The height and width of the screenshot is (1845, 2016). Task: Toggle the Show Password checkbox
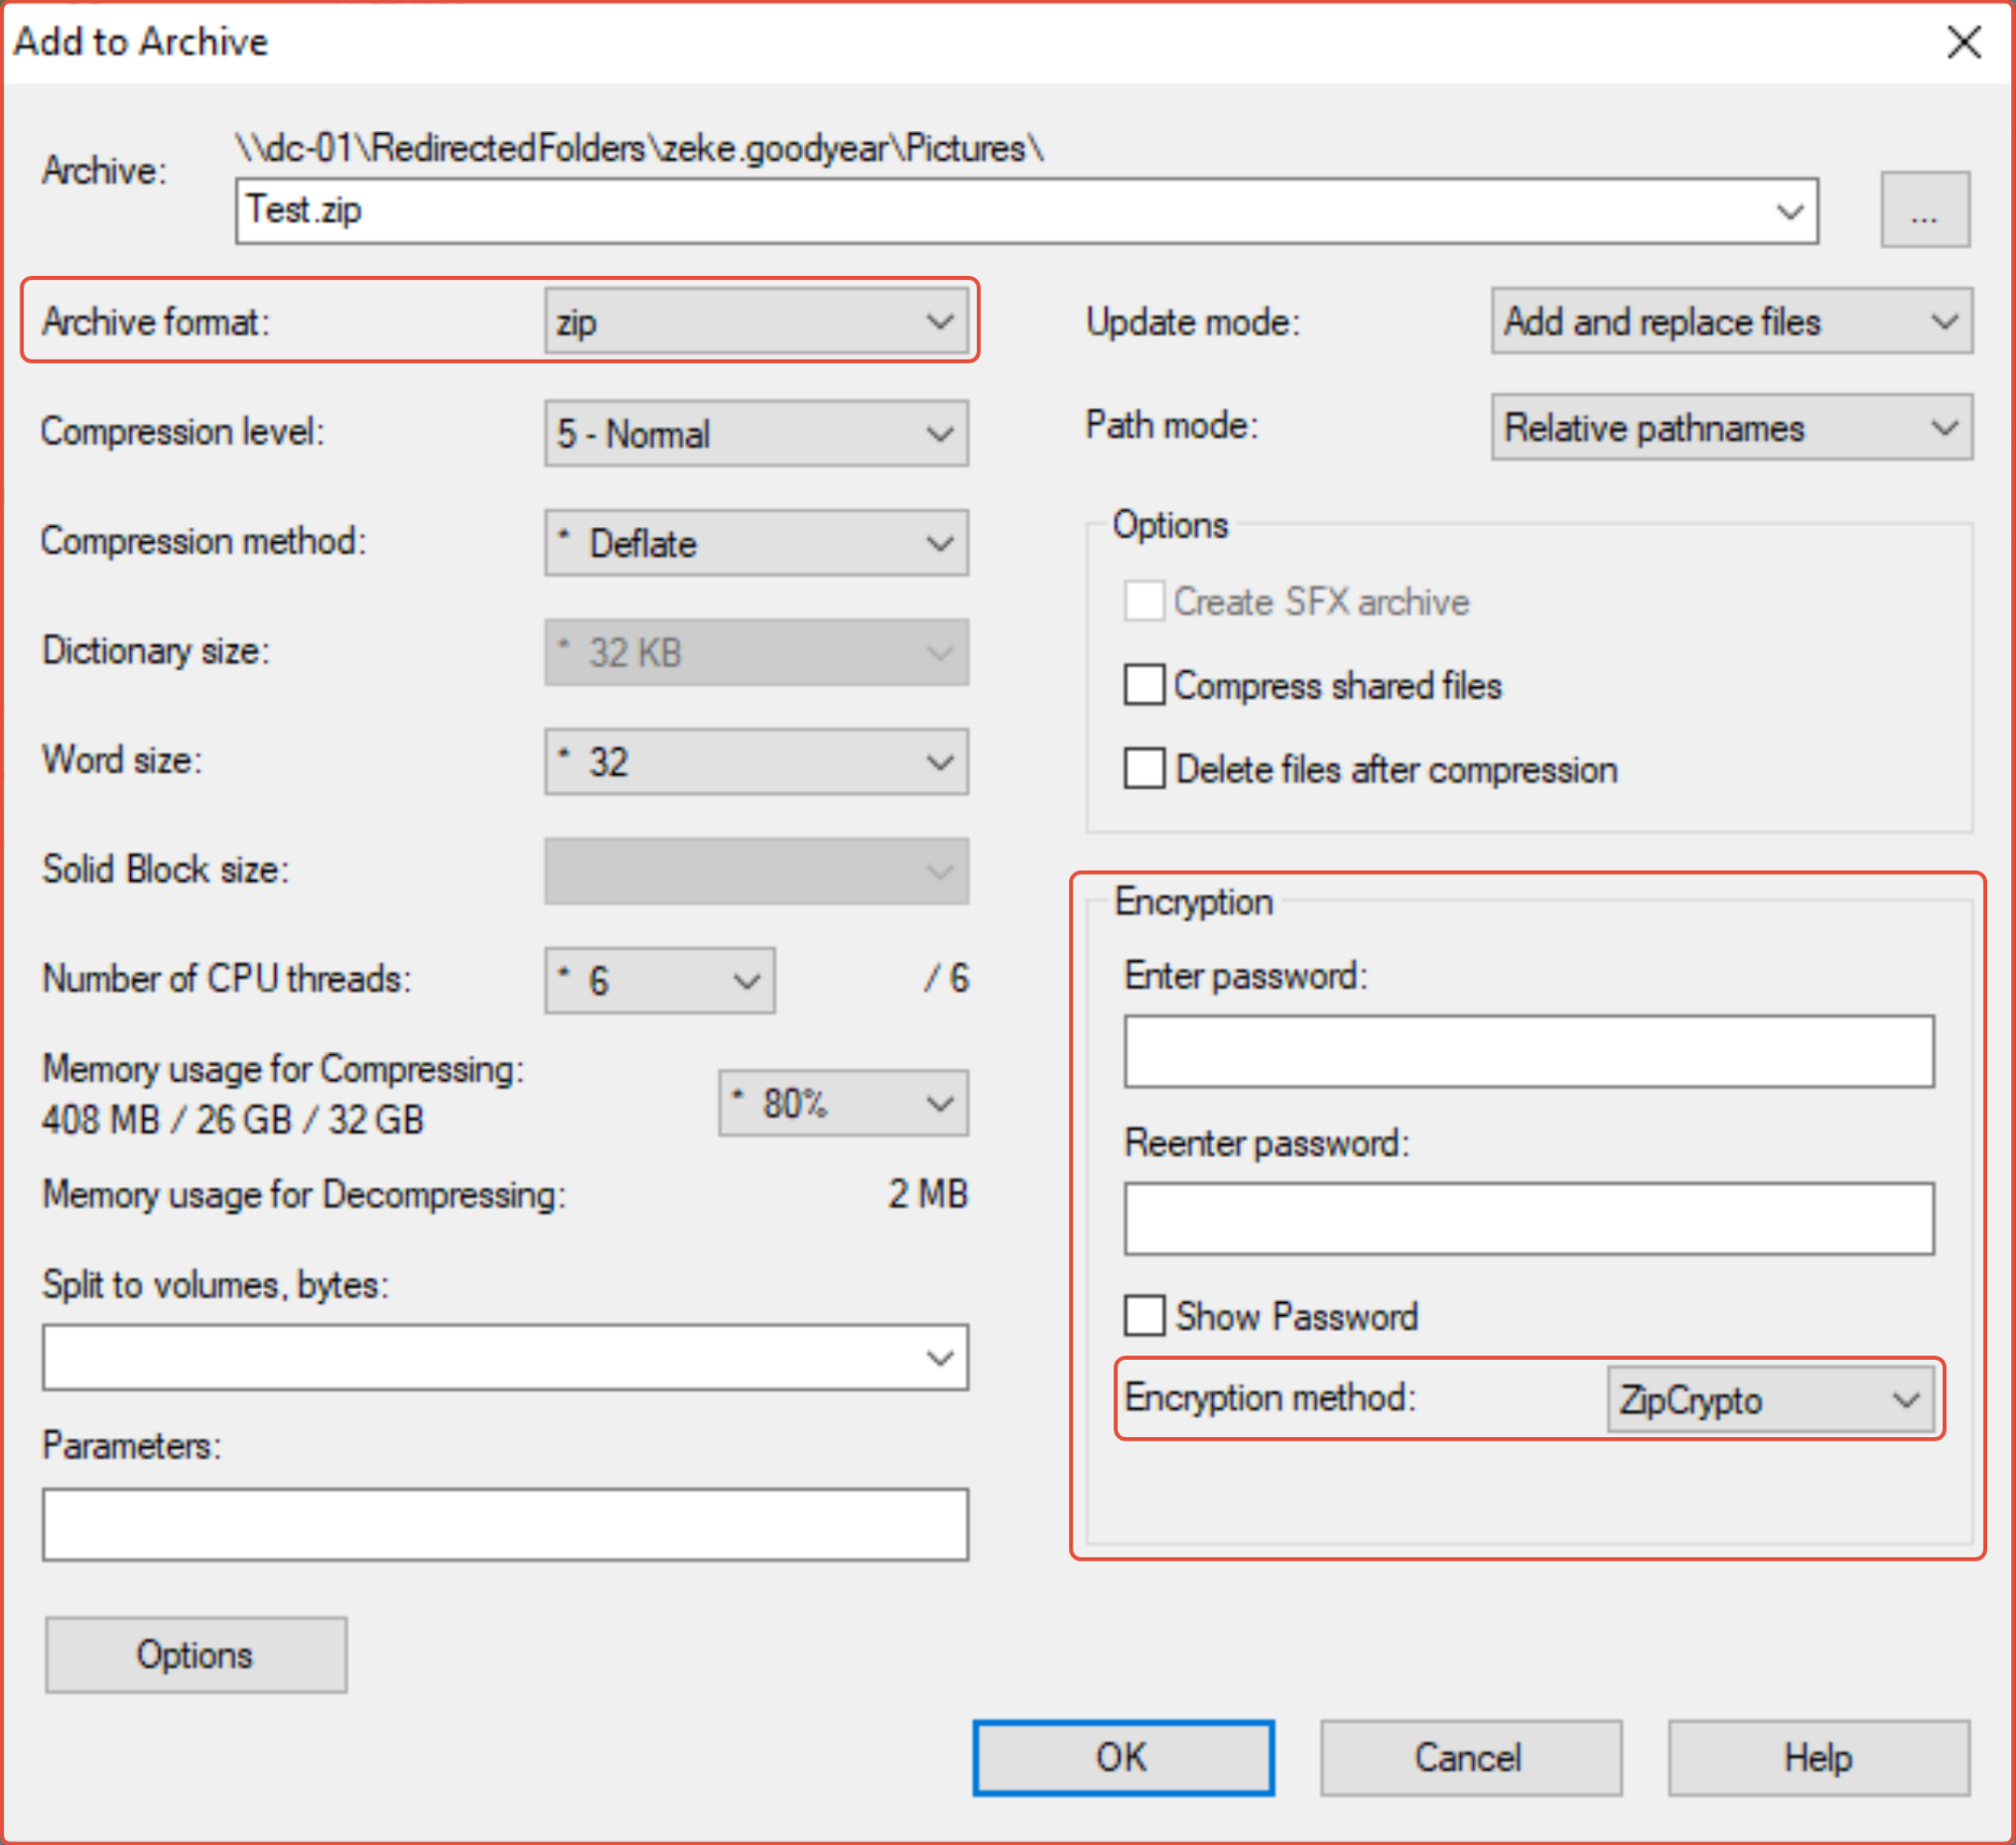click(1144, 1316)
